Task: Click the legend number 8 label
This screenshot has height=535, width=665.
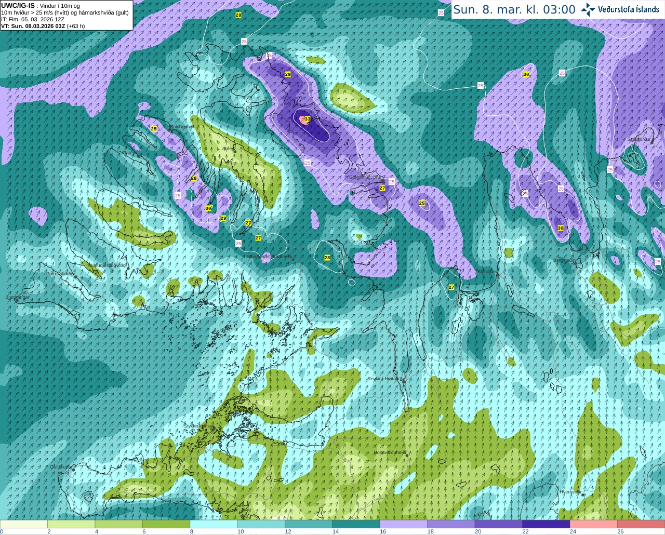Action: 191,531
